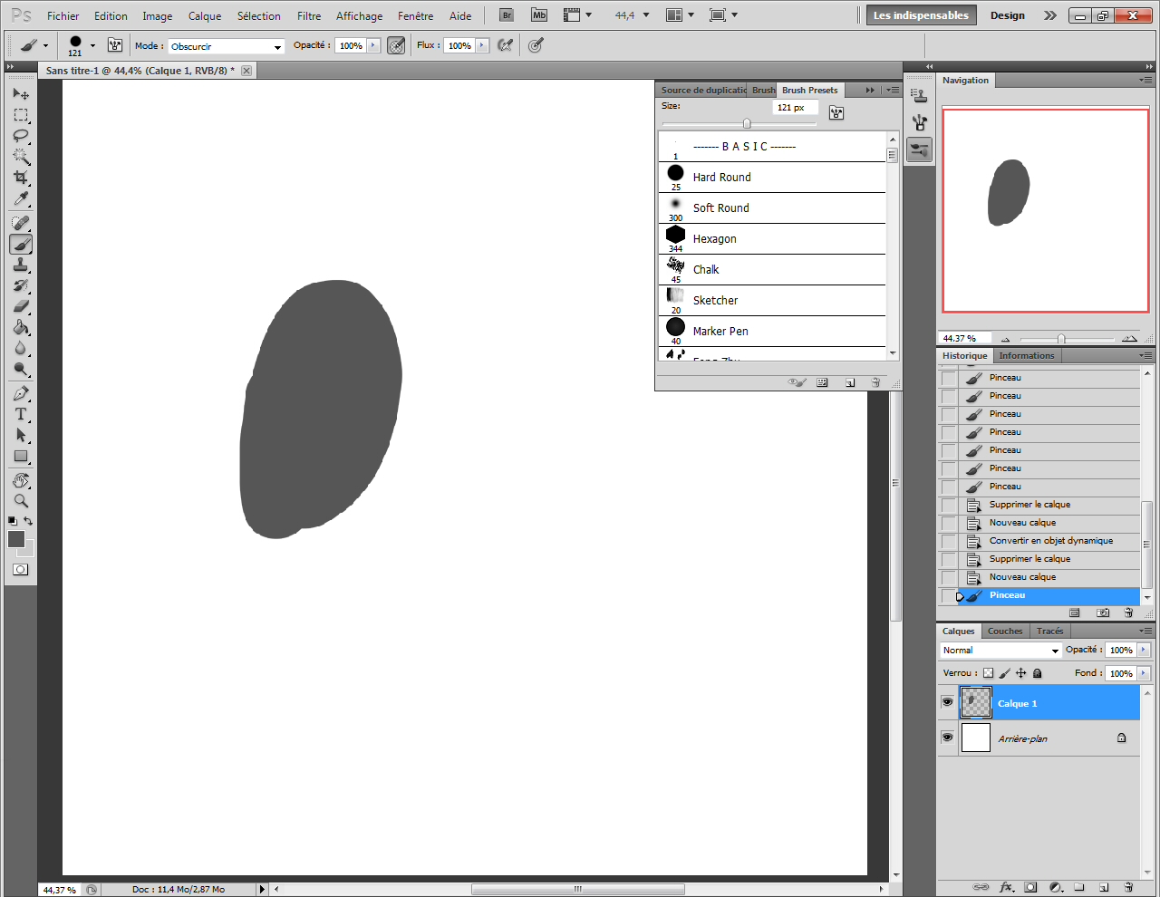Select the Paint Bucket tool

click(20, 328)
